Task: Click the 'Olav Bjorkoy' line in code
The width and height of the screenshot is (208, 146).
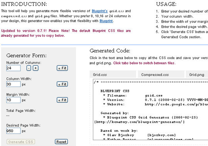Action: pos(121,135)
